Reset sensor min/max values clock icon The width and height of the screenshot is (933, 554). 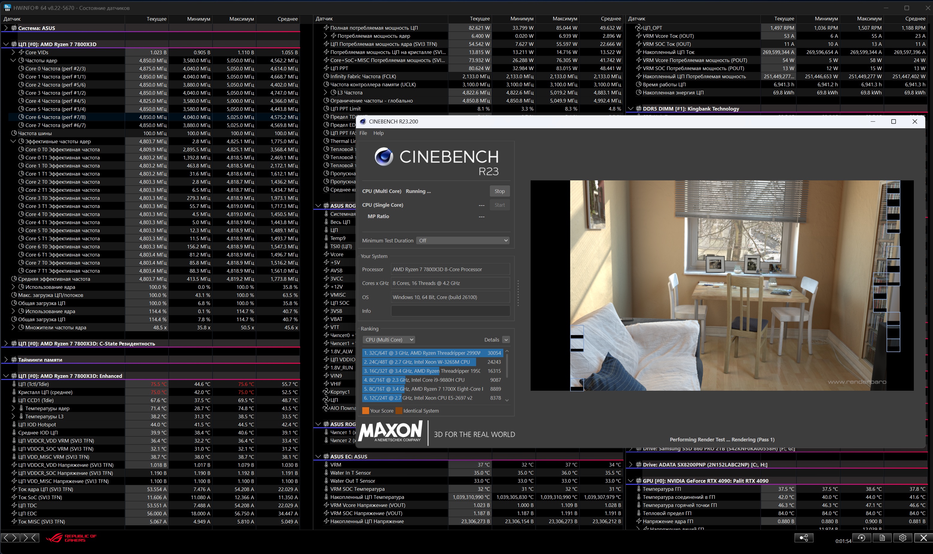(861, 538)
